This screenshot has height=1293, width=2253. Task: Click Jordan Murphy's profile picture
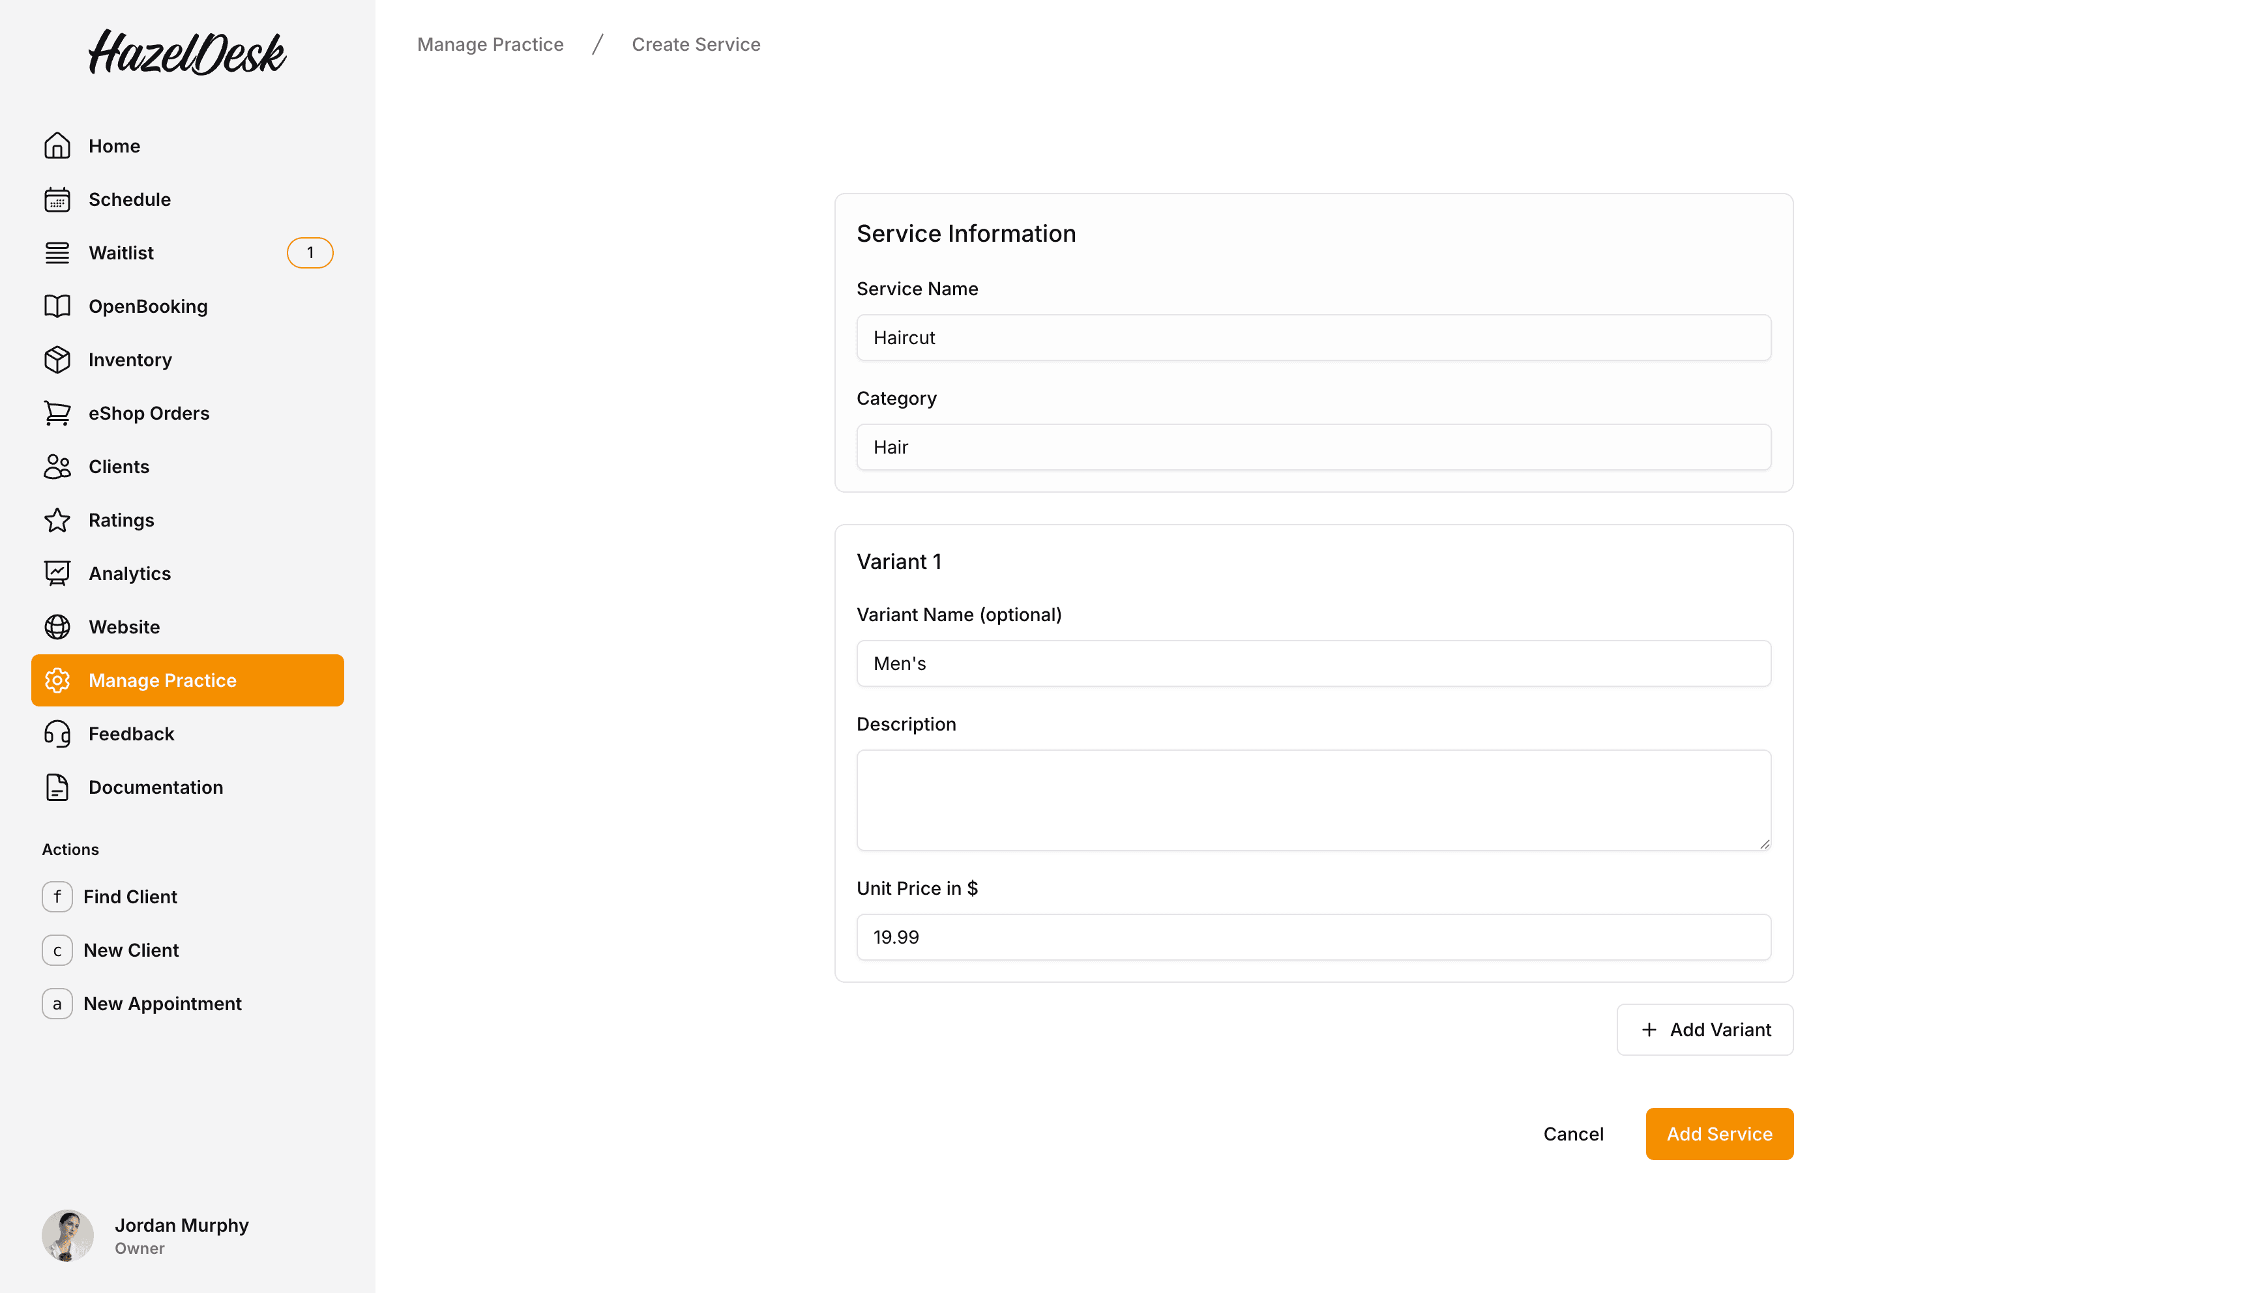pyautogui.click(x=66, y=1234)
